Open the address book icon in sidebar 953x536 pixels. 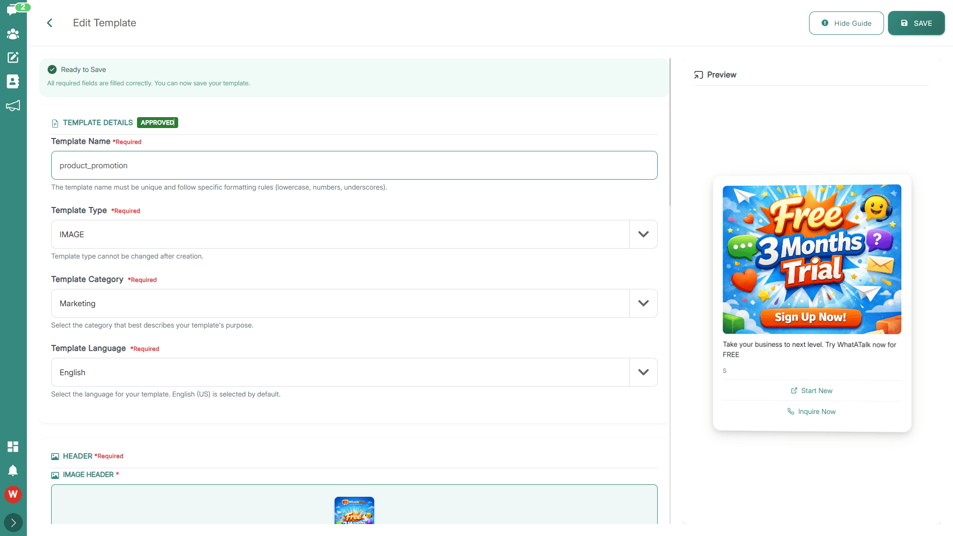pyautogui.click(x=13, y=81)
